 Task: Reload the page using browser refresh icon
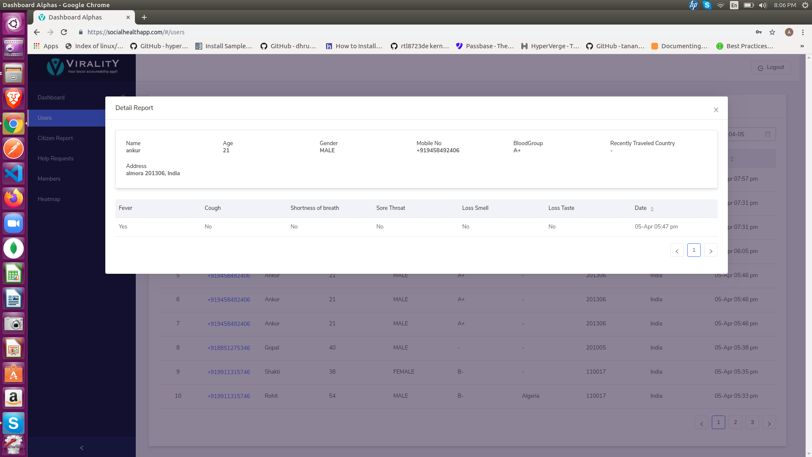64,32
